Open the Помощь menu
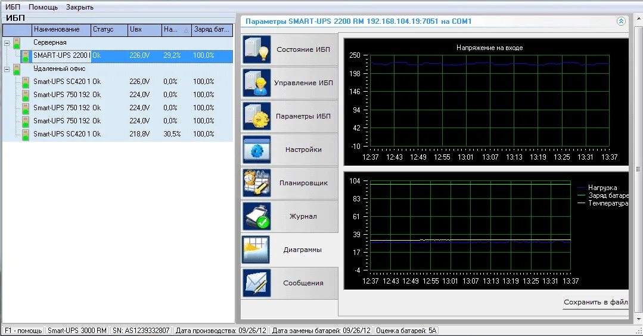The width and height of the screenshot is (643, 336). pyautogui.click(x=43, y=7)
